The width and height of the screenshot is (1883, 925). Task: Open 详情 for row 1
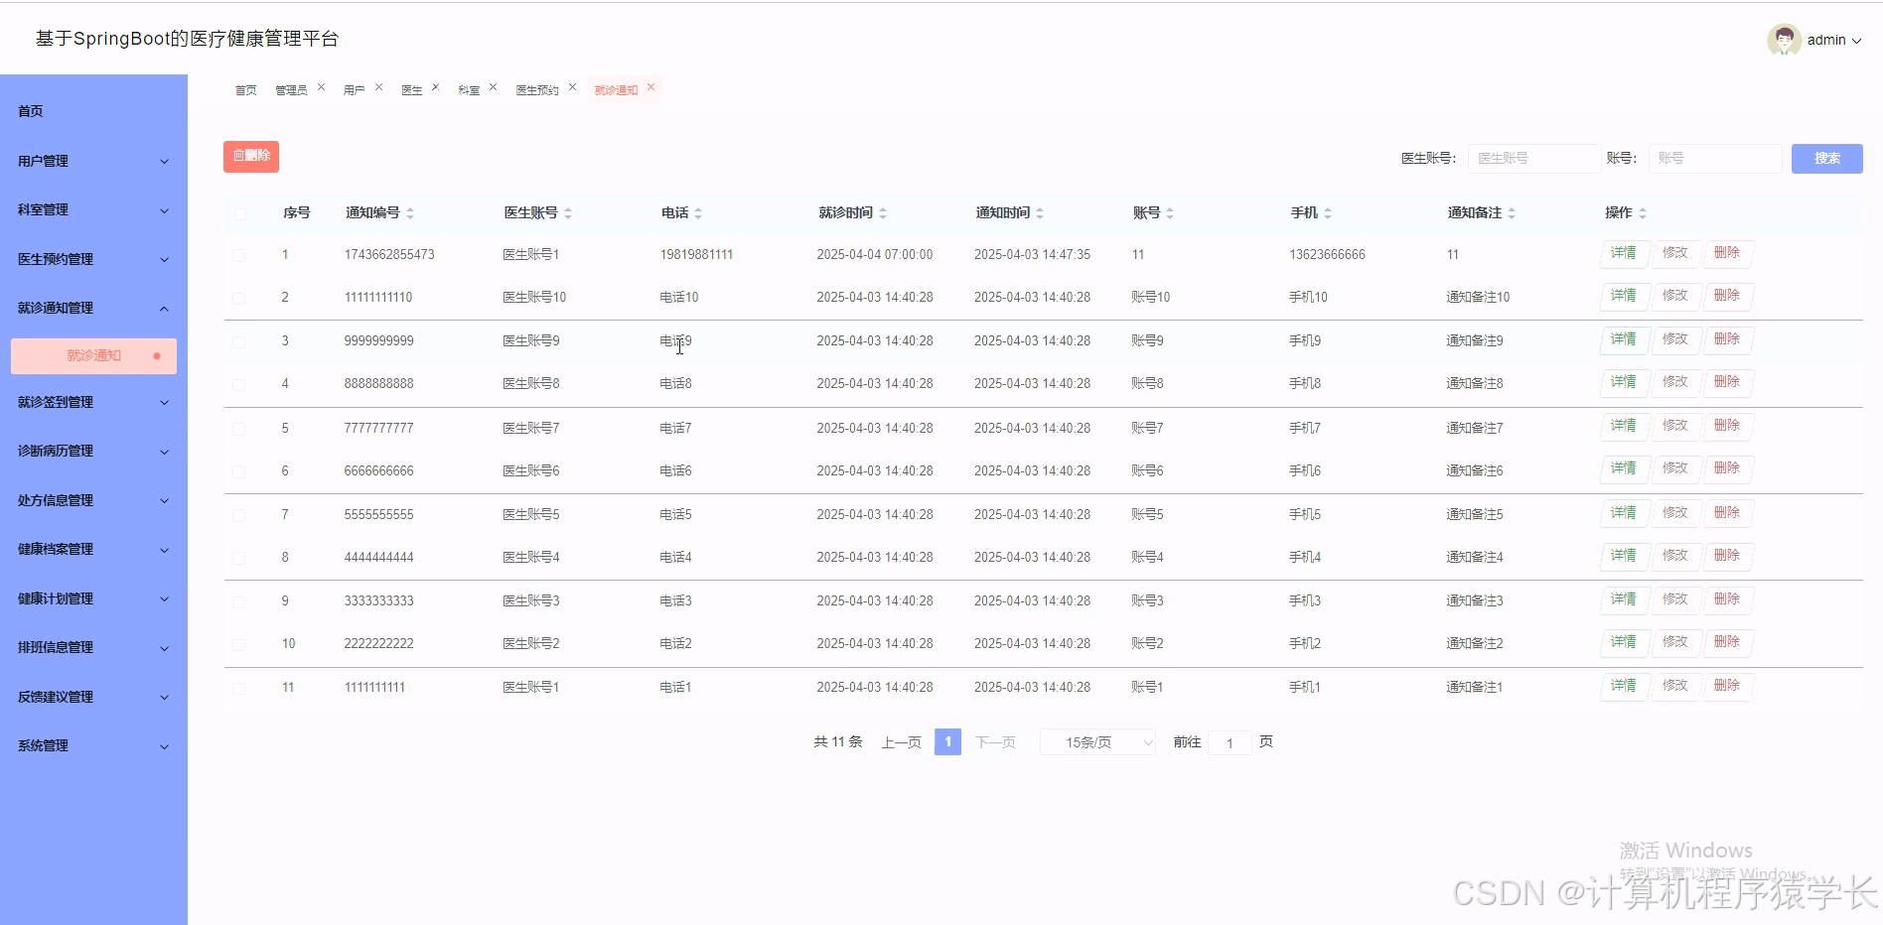[x=1623, y=254]
